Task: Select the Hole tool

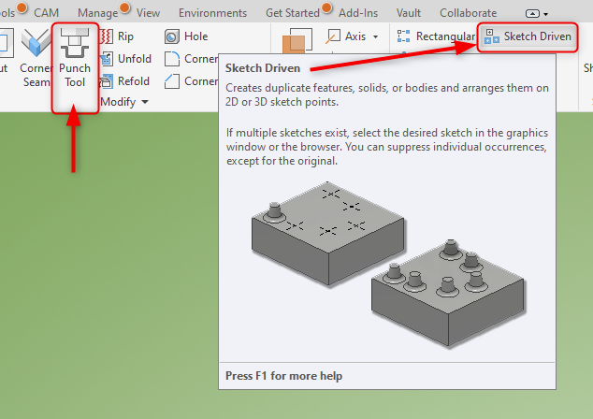Action: tap(186, 36)
